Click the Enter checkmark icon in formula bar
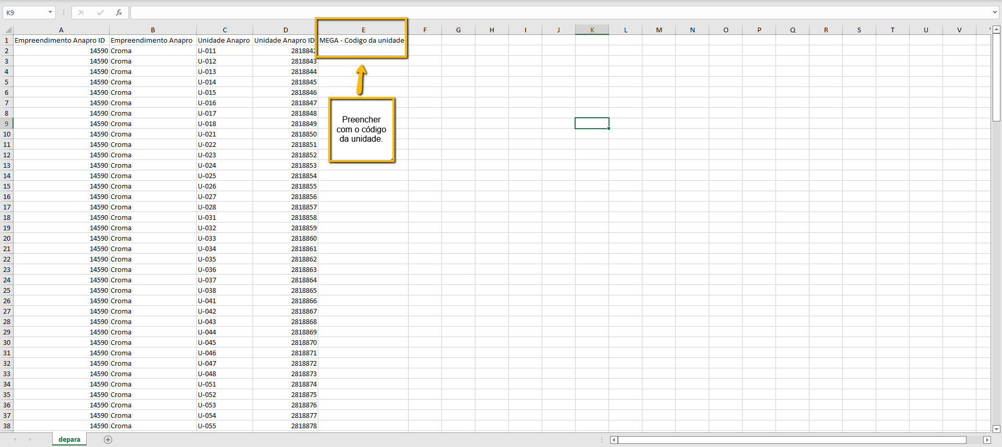 point(100,13)
